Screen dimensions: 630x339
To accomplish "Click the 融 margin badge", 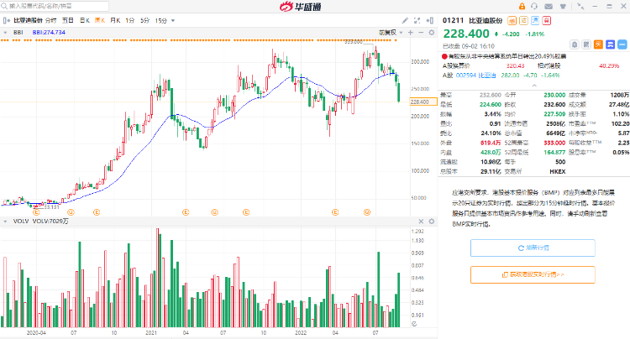I will 512,20.
